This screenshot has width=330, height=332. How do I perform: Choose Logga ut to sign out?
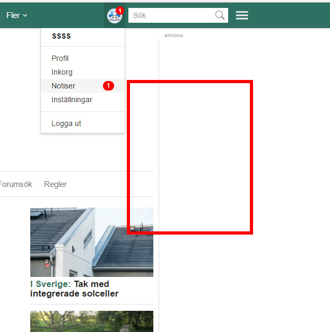click(x=66, y=123)
